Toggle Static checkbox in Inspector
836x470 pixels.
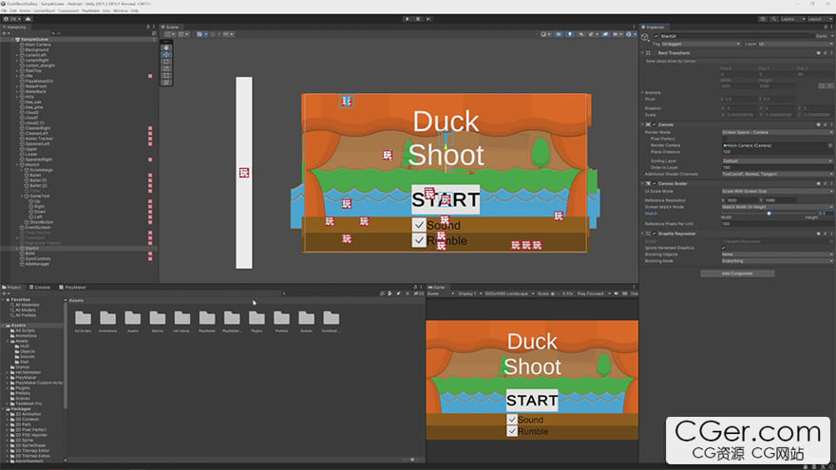[x=812, y=36]
